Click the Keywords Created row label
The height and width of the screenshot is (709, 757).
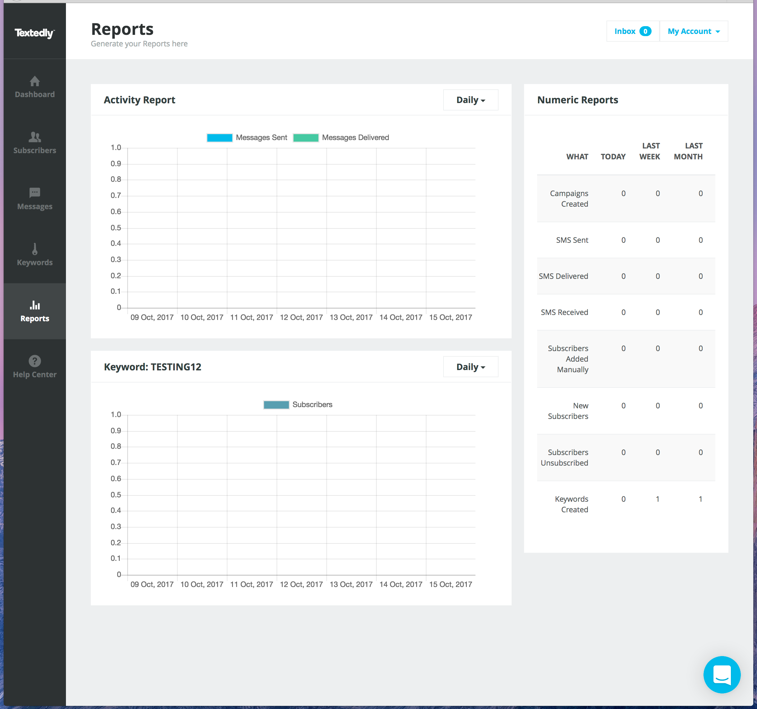tap(571, 505)
